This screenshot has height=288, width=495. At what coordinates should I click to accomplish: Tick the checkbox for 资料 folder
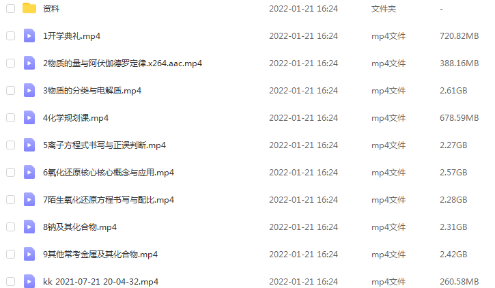click(11, 8)
